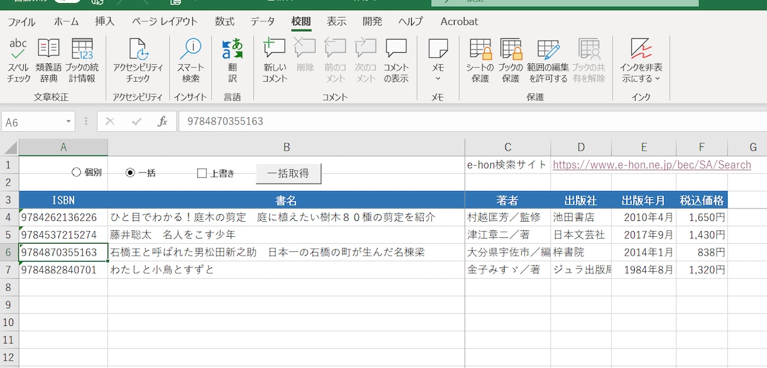Click the formula bar cancel X icon
This screenshot has height=368, width=767.
coord(110,122)
